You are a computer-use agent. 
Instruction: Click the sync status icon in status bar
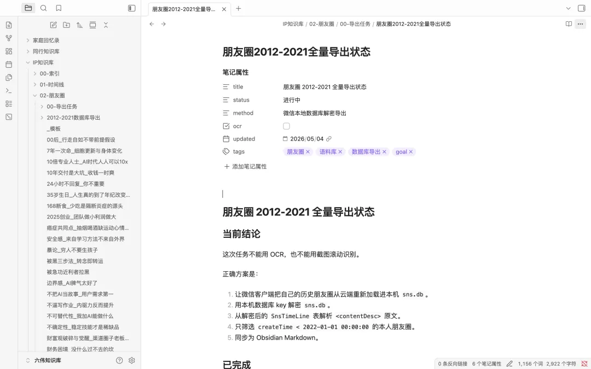(584, 364)
